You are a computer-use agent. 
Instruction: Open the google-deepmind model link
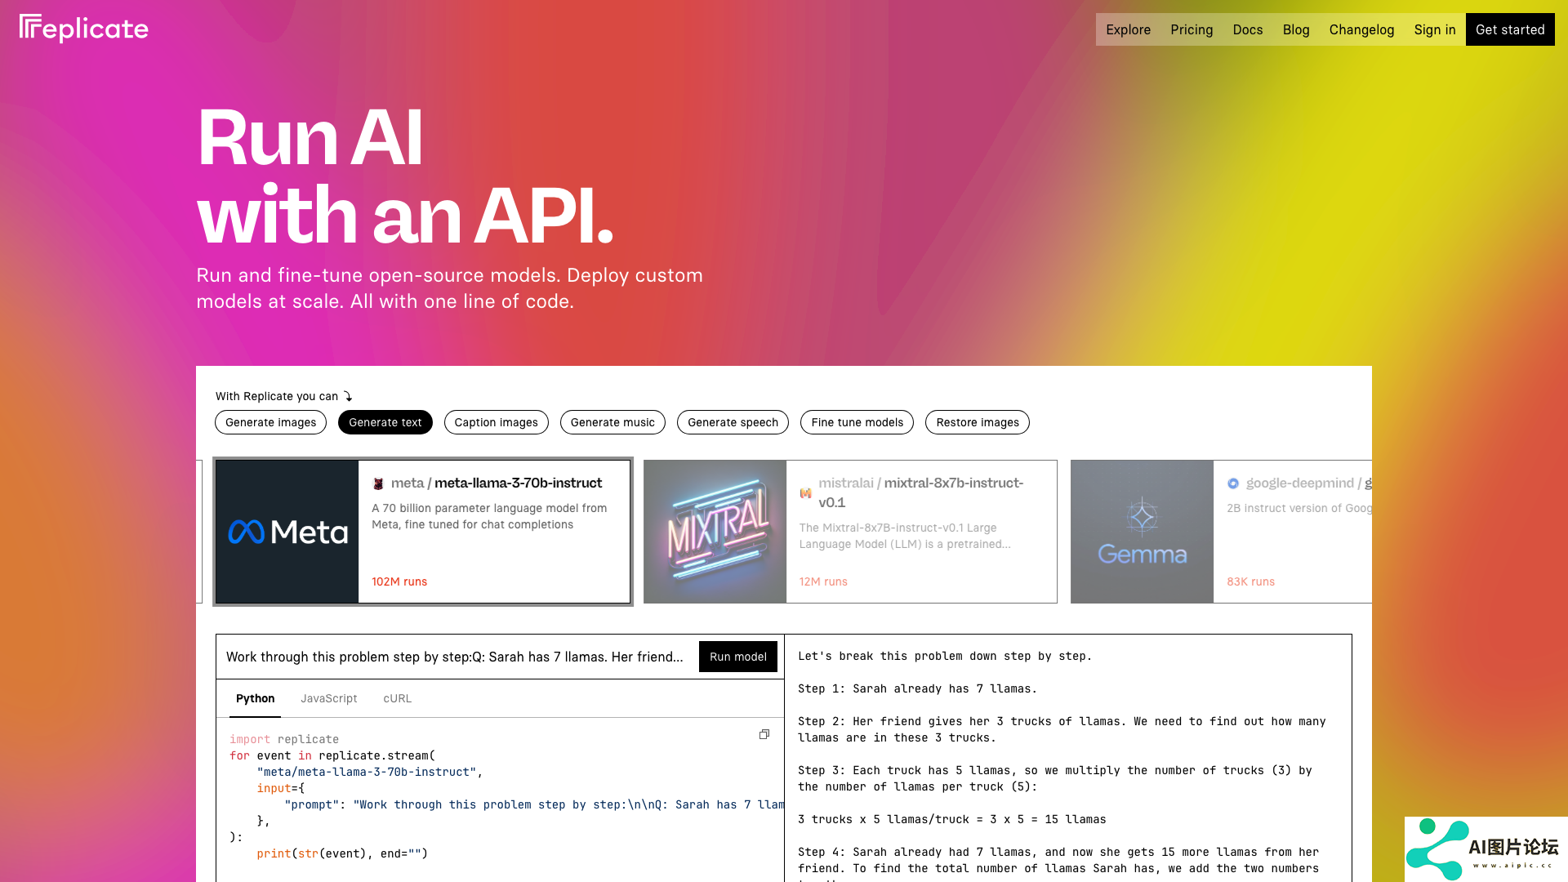(x=1309, y=483)
